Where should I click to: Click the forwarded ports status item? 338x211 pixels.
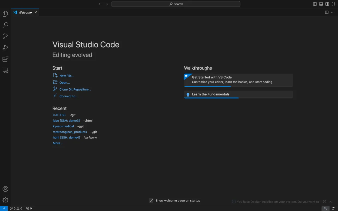click(29, 209)
